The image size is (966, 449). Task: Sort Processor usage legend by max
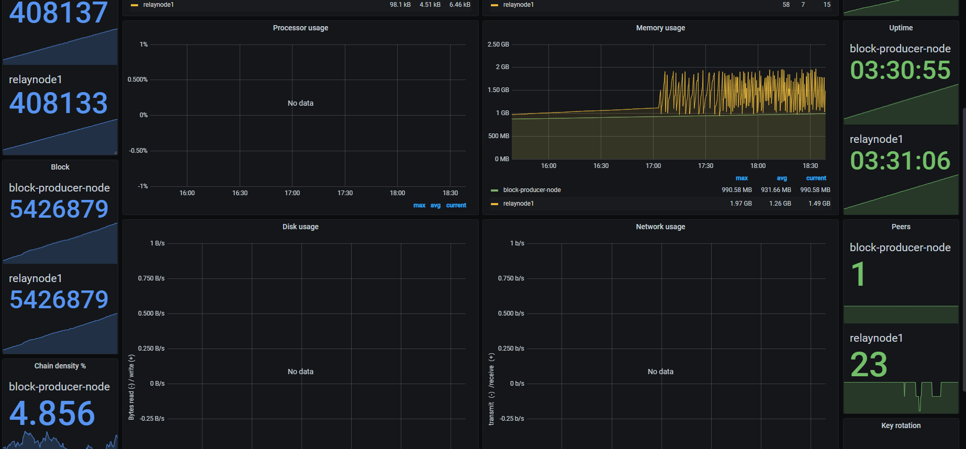click(419, 205)
